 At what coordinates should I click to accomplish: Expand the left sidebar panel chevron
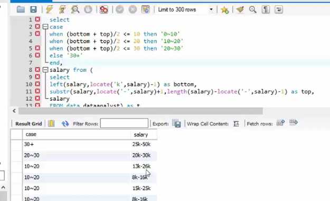pyautogui.click(x=3, y=187)
